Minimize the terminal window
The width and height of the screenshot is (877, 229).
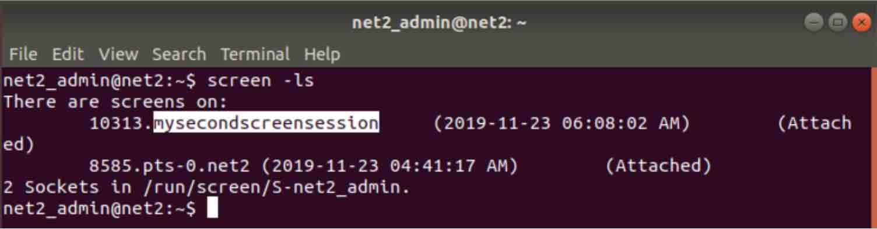[x=814, y=23]
